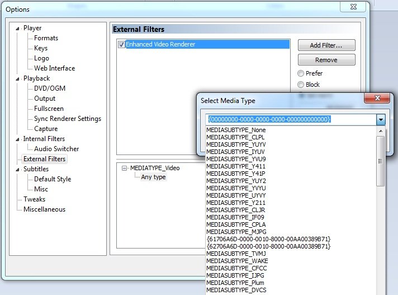Collapse the Player tree node
The width and height of the screenshot is (398, 295).
(x=17, y=29)
